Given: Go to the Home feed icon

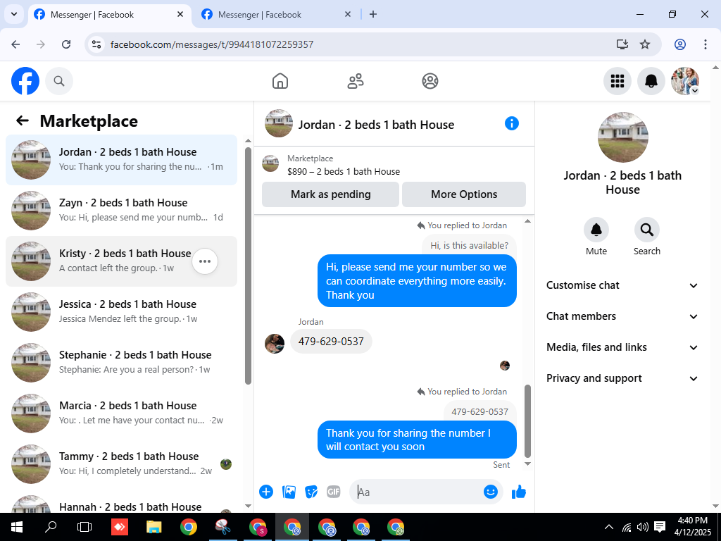Looking at the screenshot, I should [x=280, y=81].
